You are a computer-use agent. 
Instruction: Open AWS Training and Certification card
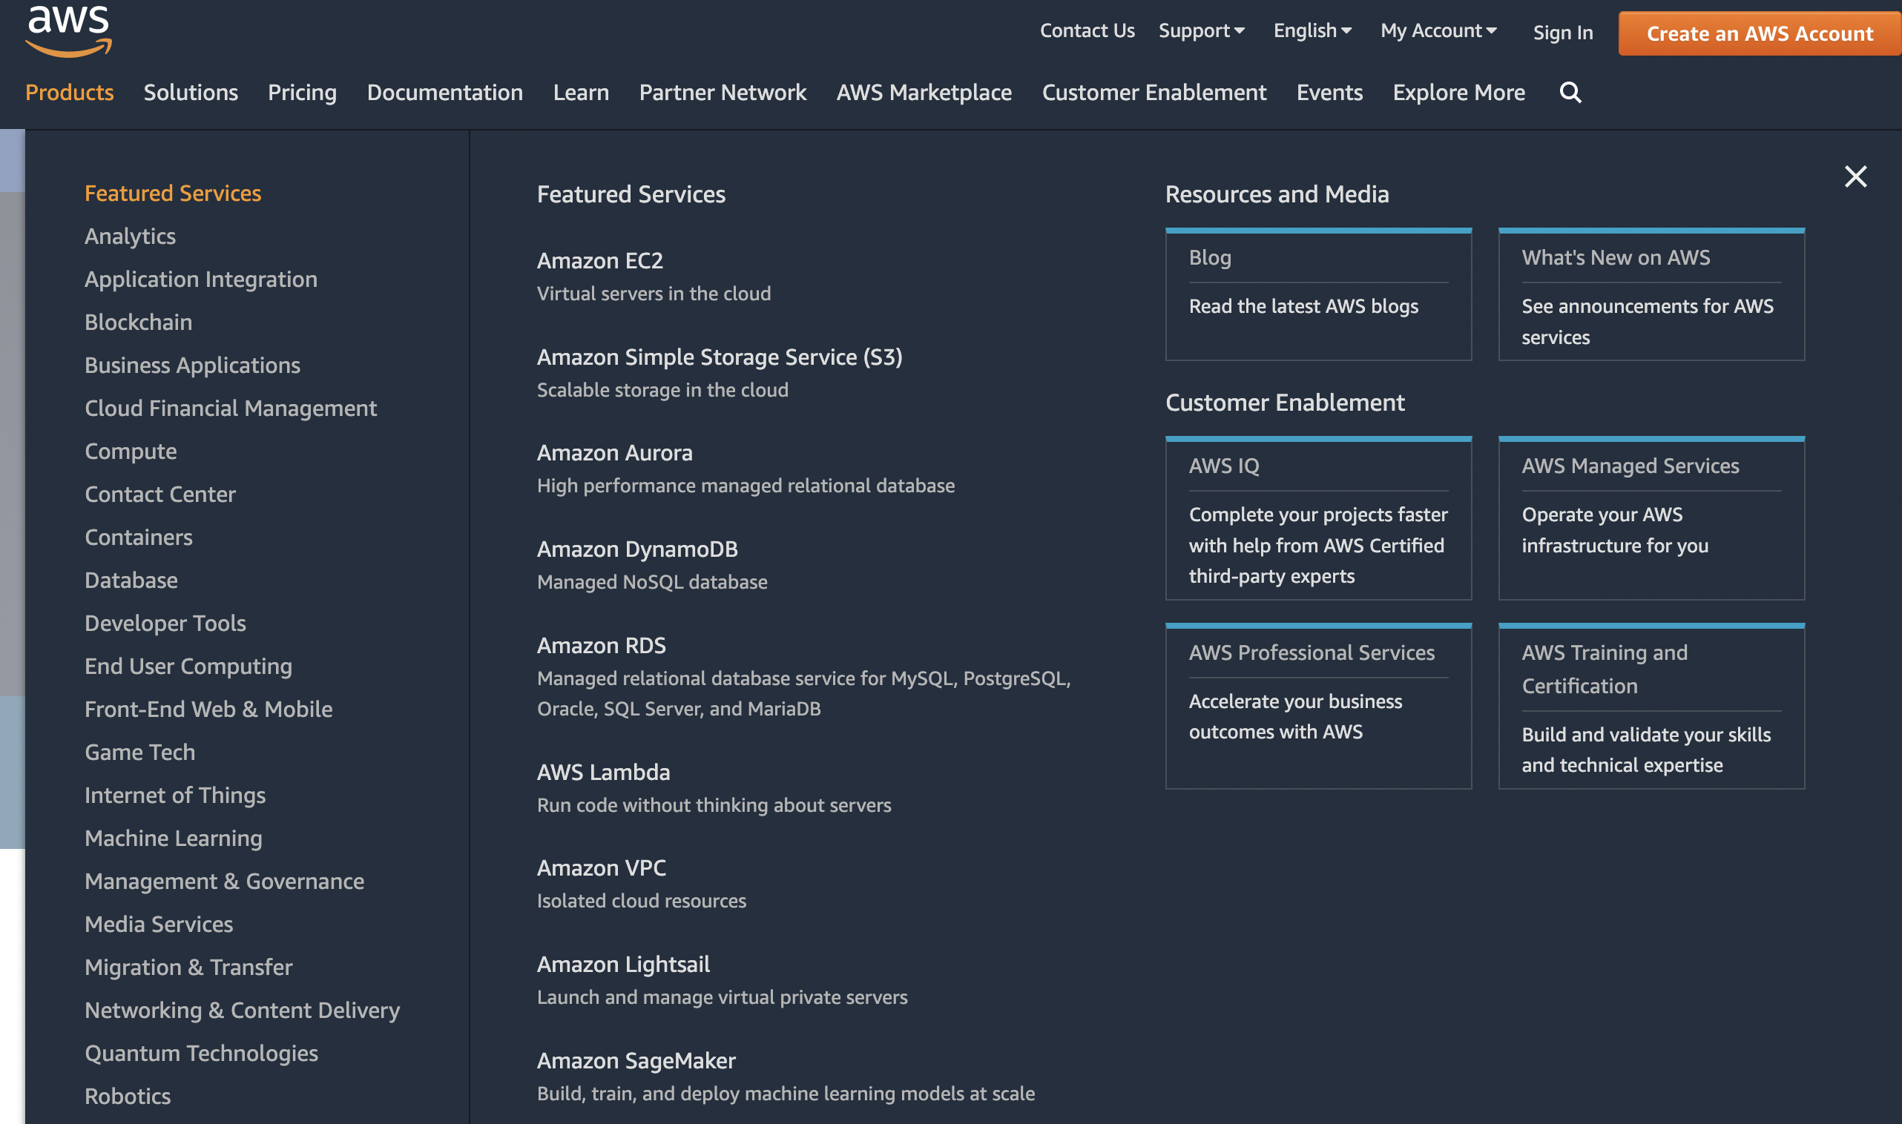coord(1651,706)
